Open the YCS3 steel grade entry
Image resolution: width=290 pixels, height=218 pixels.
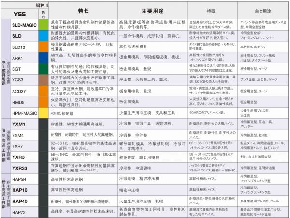tap(18, 80)
